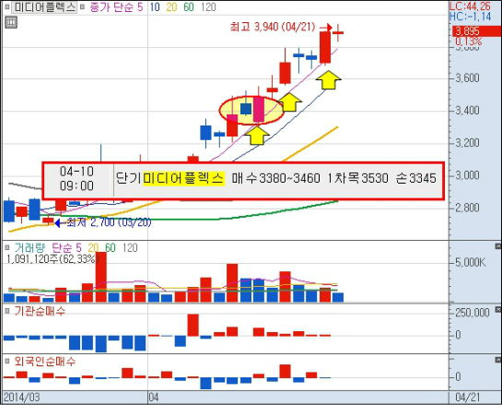Select the 60-day moving average label
502x405 pixels.
tap(189, 7)
